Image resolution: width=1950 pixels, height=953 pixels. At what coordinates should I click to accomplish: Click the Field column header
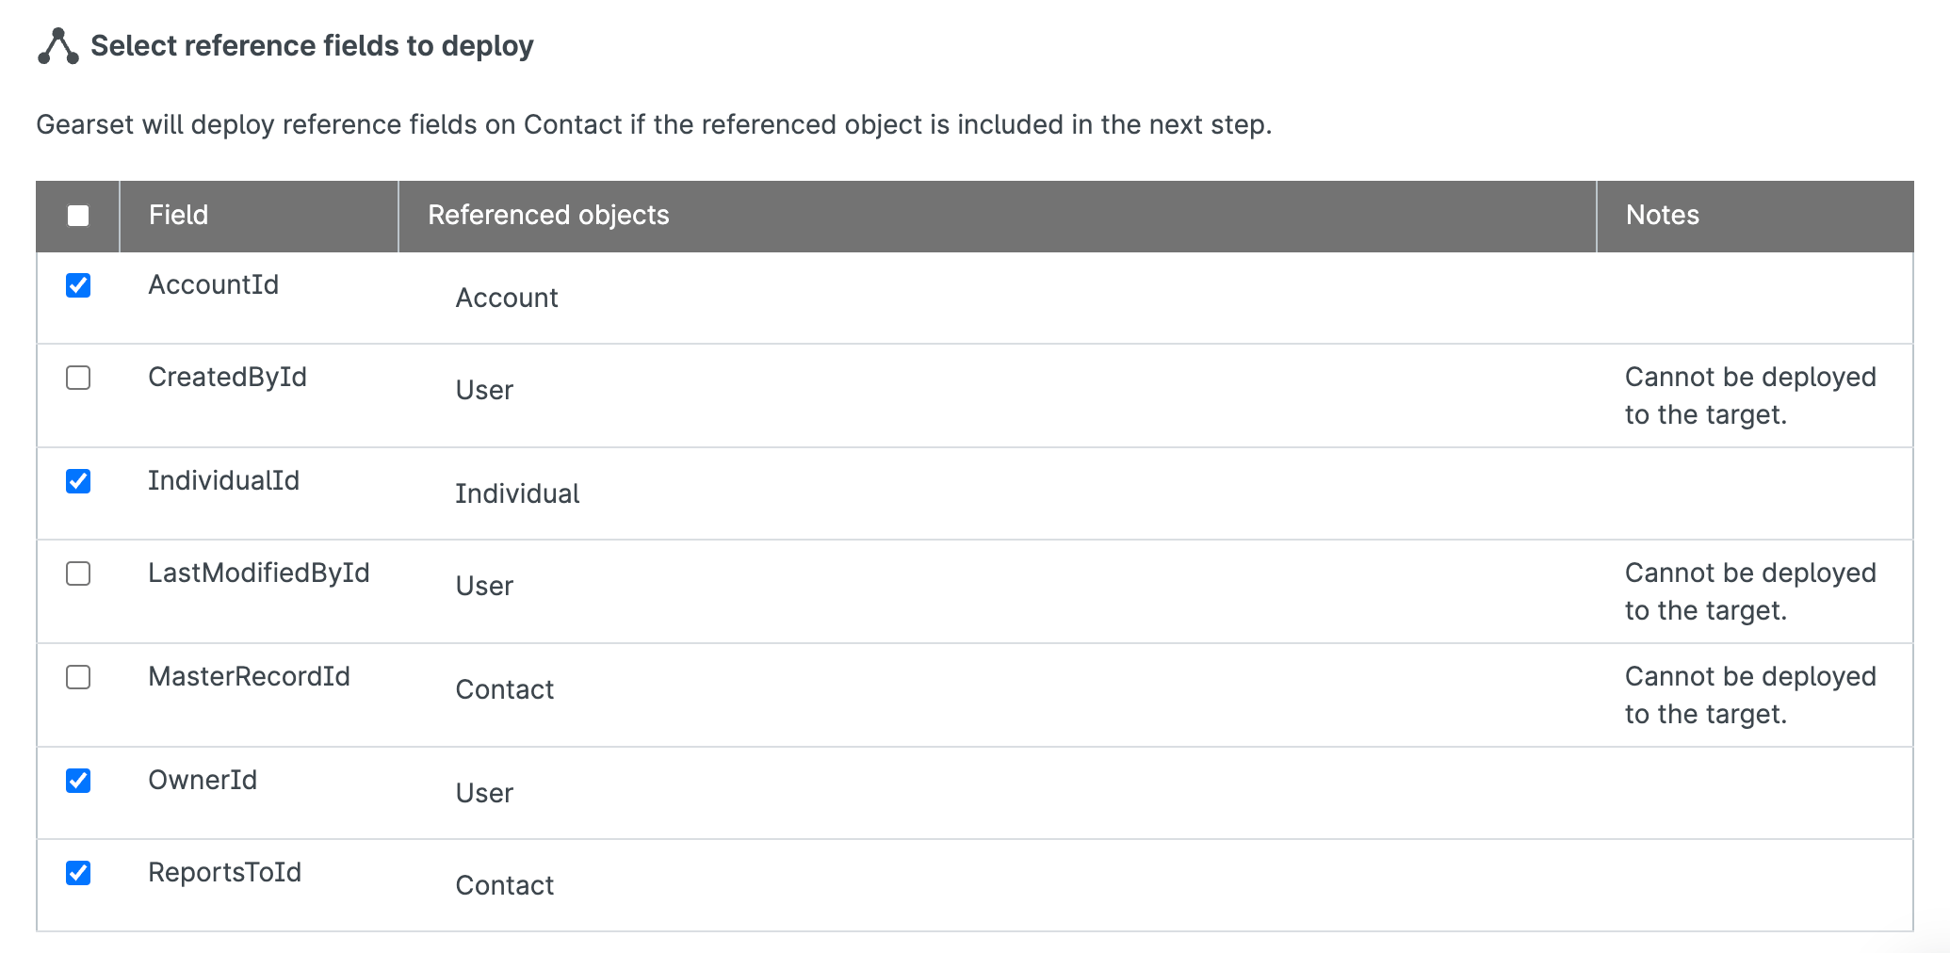coord(178,216)
